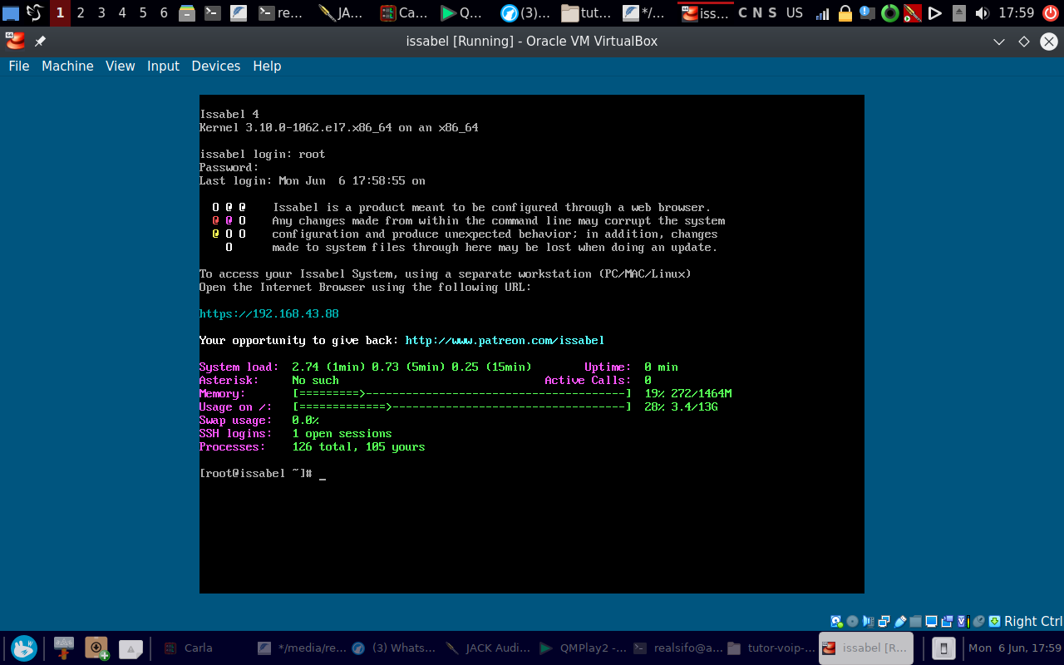Screen dimensions: 1064x665
Task: Switch to workspace 3 in pager
Action: [x=101, y=12]
